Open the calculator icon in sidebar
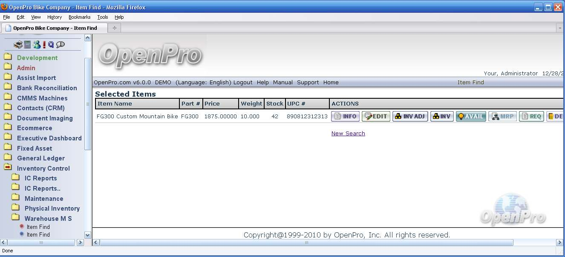The width and height of the screenshot is (565, 257). (x=27, y=45)
